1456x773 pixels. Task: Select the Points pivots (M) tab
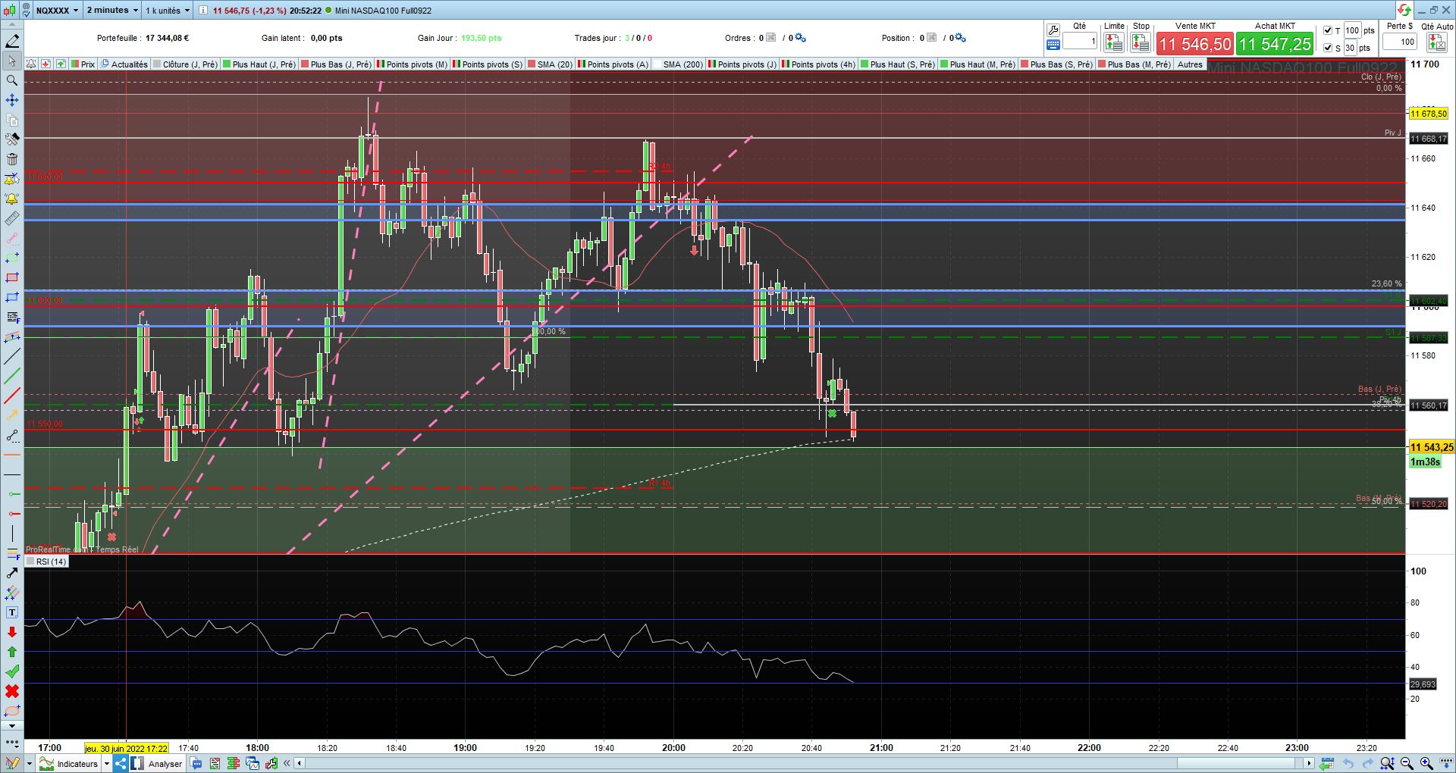413,64
